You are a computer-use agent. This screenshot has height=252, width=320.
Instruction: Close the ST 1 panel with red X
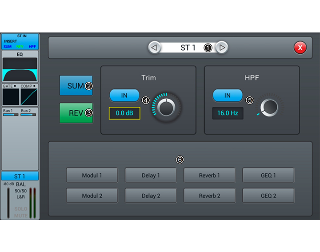300,48
